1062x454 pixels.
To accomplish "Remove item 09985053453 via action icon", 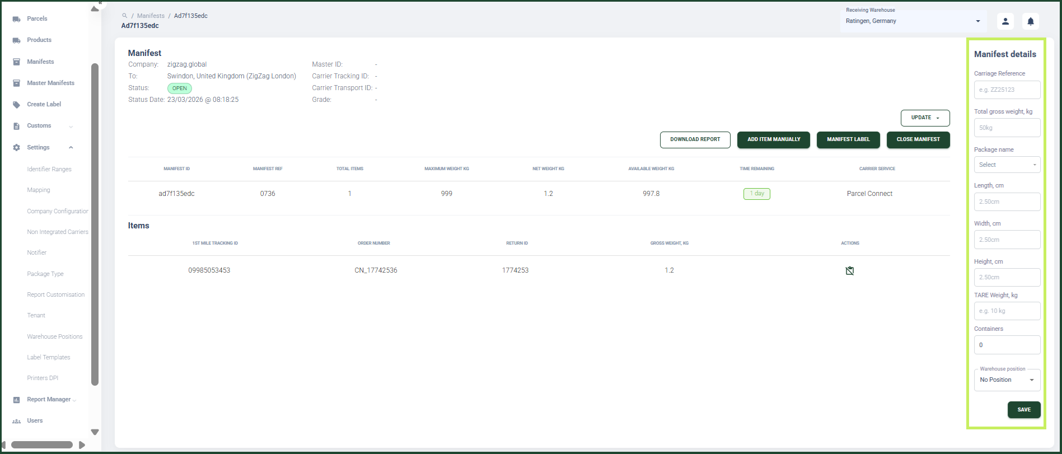I will pos(849,271).
